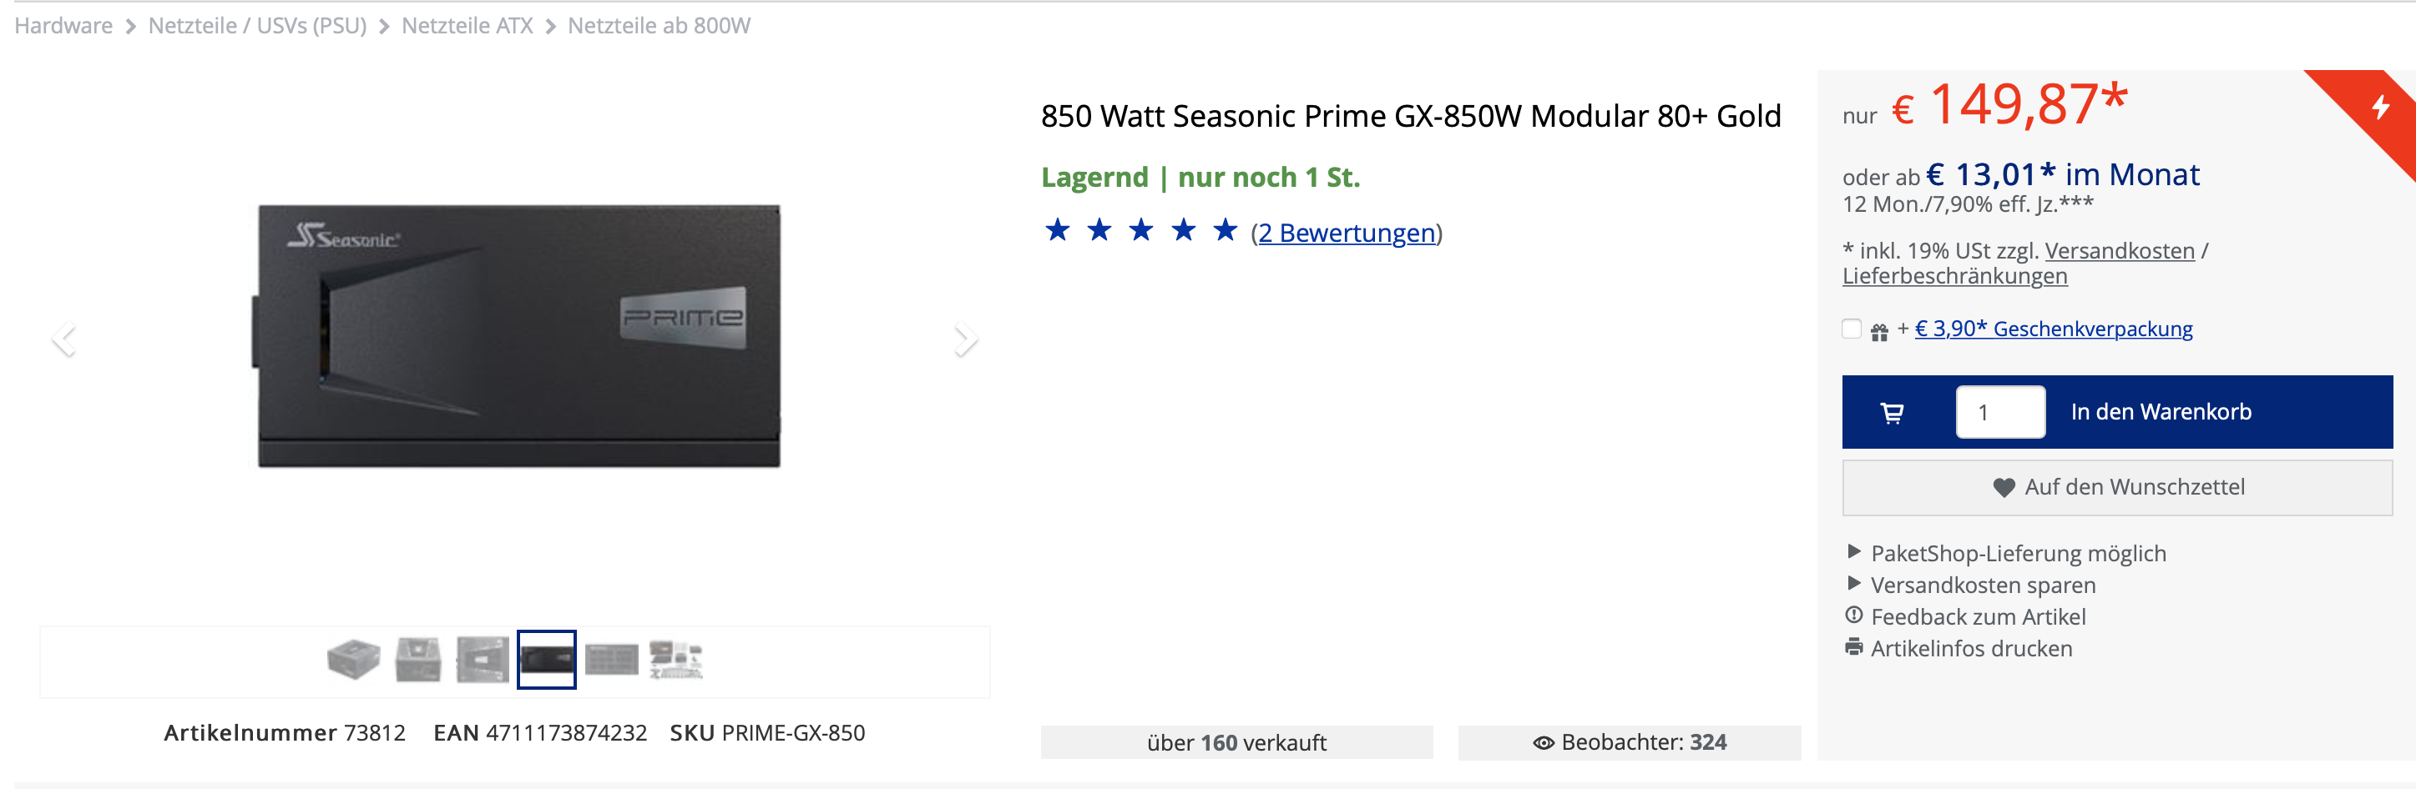Click the quantity input field
Viewport: 2416px width, 789px height.
coord(1999,412)
